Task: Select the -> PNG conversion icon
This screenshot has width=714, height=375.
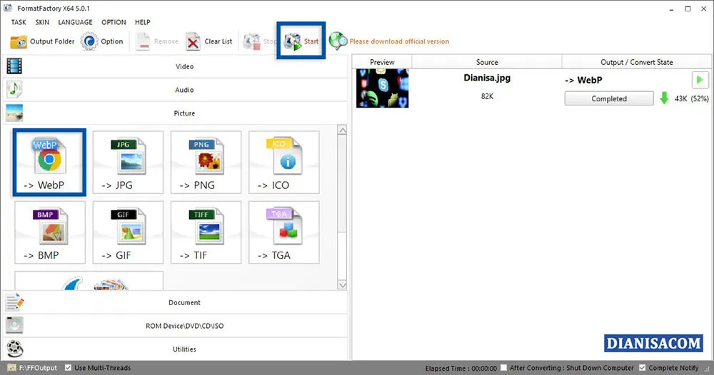Action: tap(206, 163)
